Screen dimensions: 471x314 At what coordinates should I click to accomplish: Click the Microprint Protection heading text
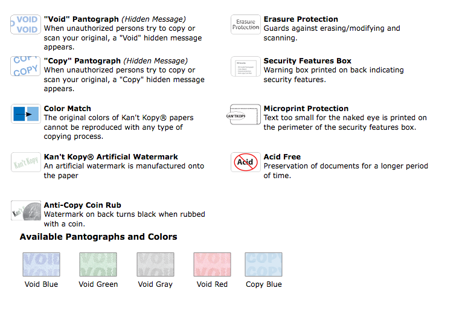306,109
